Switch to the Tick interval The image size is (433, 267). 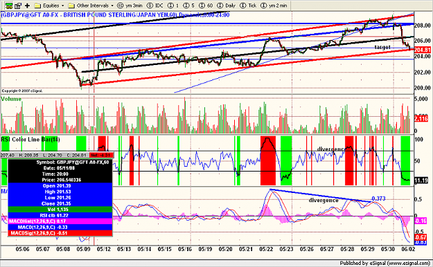point(249,6)
